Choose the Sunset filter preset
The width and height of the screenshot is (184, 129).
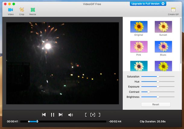tap(163, 27)
